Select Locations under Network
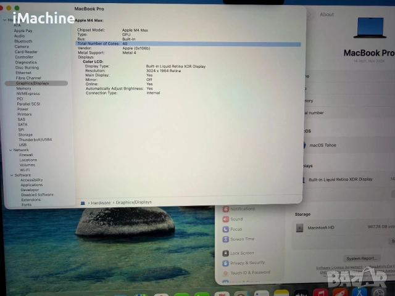Viewport: 395px width, 296px height. coord(28,160)
